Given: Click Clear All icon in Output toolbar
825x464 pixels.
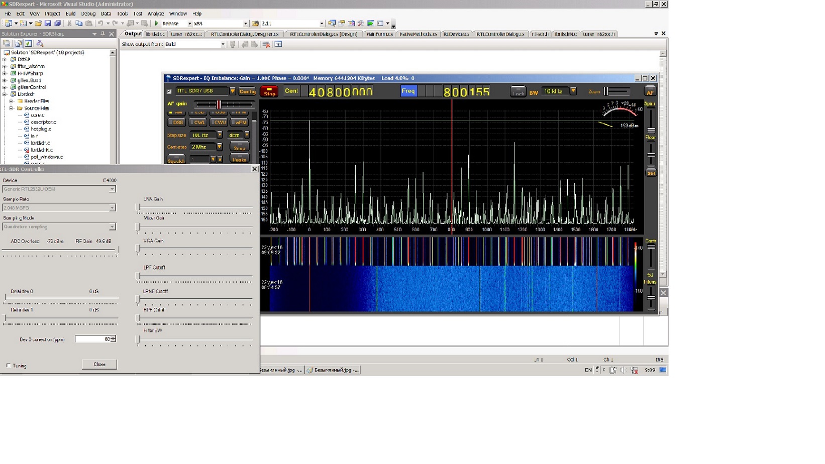Looking at the screenshot, I should pyautogui.click(x=266, y=44).
